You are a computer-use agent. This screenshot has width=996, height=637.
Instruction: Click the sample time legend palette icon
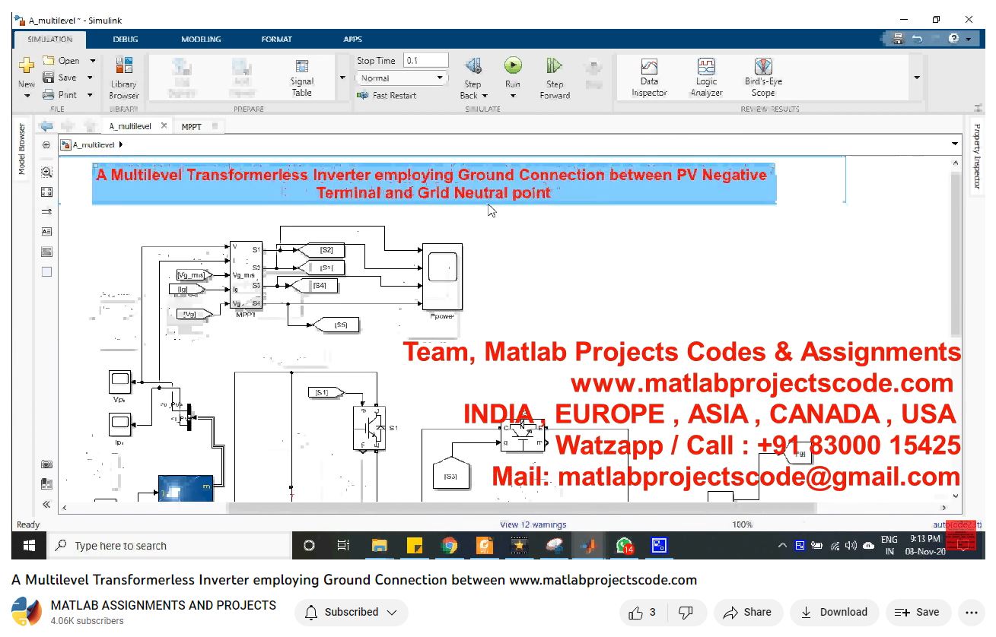pyautogui.click(x=46, y=212)
